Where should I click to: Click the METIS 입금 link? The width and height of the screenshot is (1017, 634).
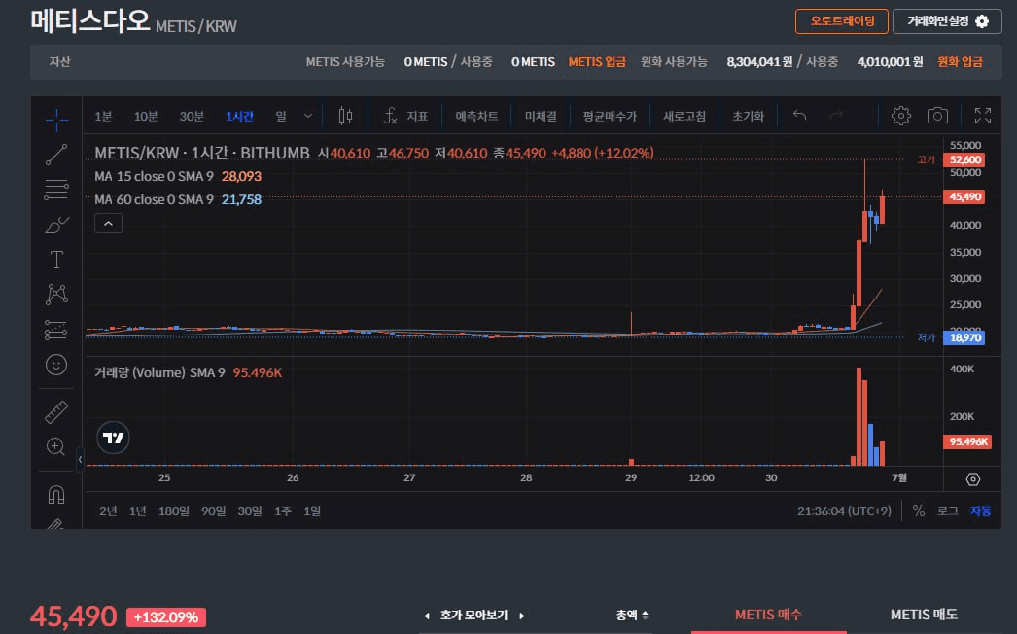[x=597, y=61]
